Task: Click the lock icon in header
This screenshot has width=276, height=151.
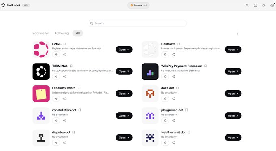Action: [255, 5]
